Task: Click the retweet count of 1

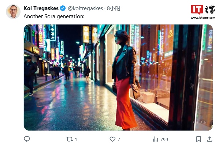Action: [x=76, y=139]
